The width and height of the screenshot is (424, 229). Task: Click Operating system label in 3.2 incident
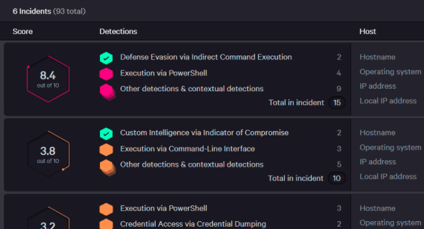point(391,223)
